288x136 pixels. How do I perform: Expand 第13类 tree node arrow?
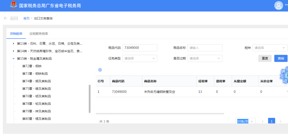[x=14, y=44]
